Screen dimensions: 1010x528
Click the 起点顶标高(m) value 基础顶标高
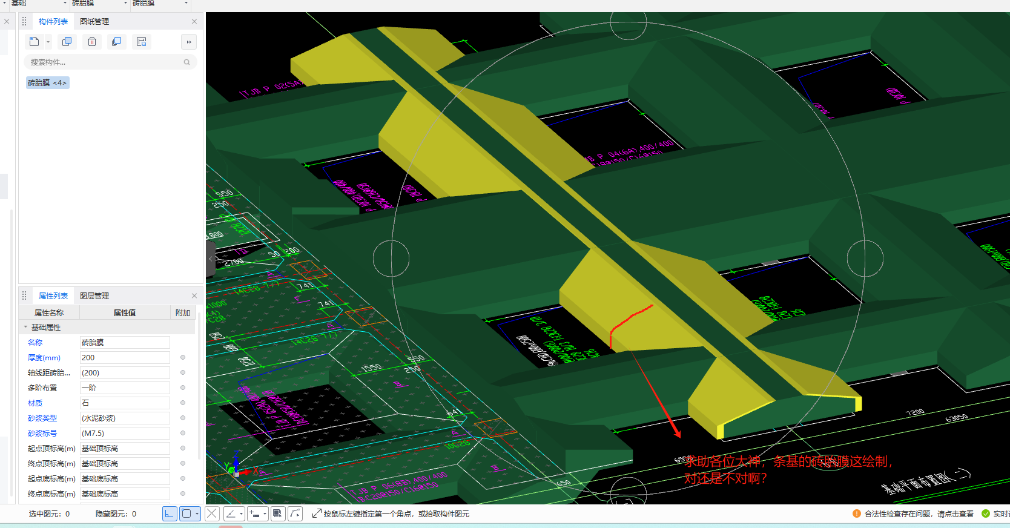click(125, 449)
